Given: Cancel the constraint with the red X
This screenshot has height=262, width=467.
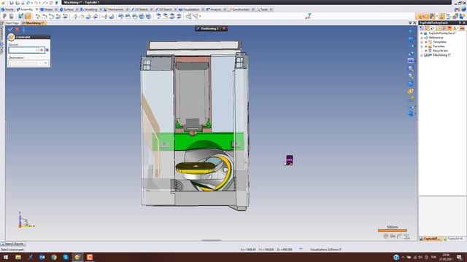Looking at the screenshot, I should [17, 29].
